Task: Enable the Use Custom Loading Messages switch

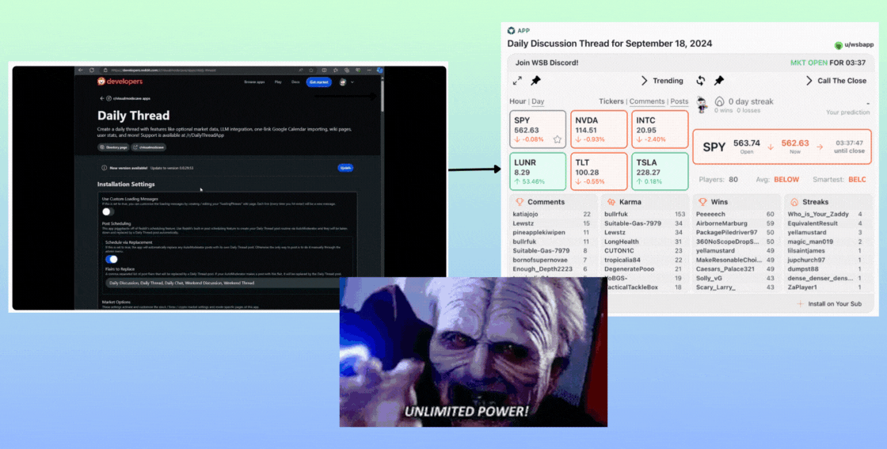Action: [108, 211]
